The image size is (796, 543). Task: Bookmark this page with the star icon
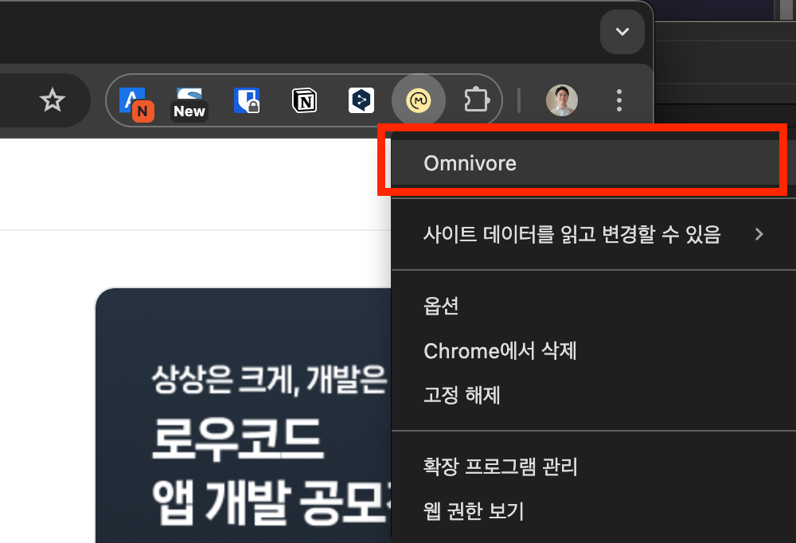click(53, 100)
